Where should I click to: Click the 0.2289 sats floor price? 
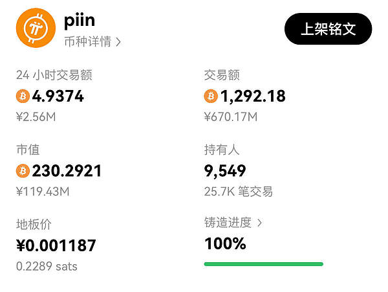tap(47, 266)
